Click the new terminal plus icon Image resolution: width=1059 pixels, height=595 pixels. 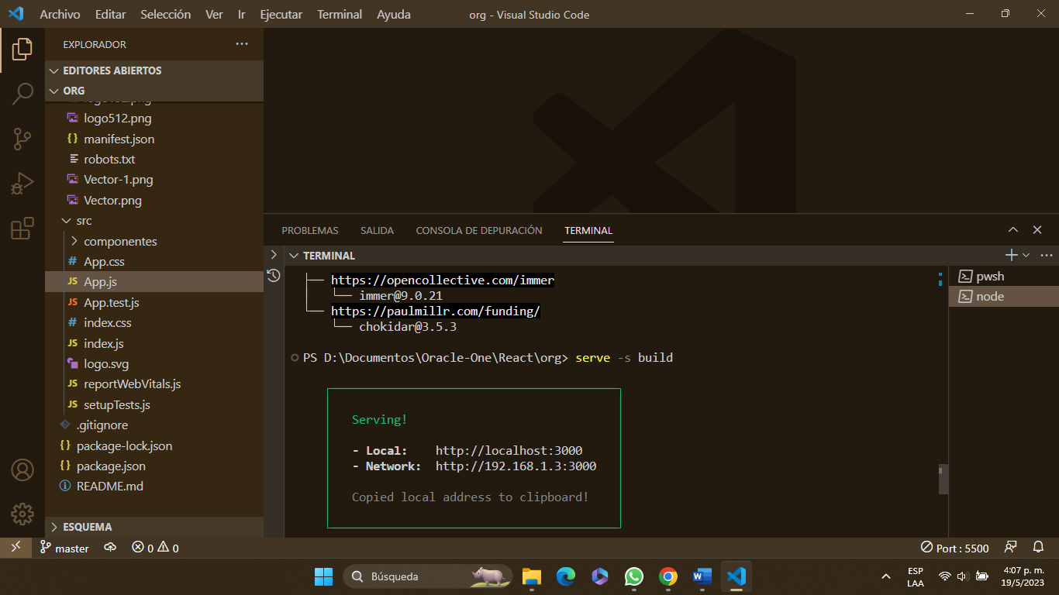[1011, 255]
